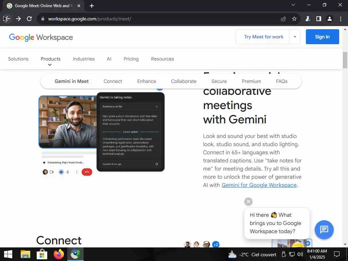Image resolution: width=348 pixels, height=261 pixels.
Task: Click the workspace.google.com address bar
Action: pos(160,19)
